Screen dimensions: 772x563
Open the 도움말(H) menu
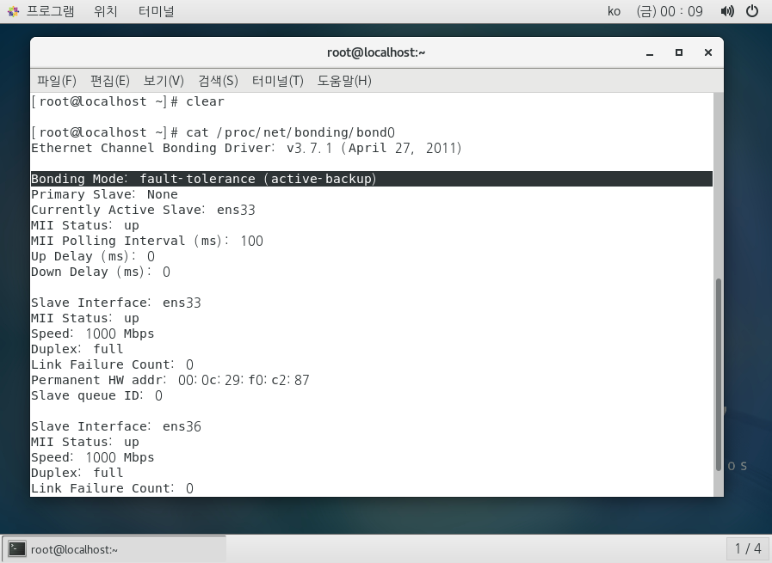click(x=344, y=80)
